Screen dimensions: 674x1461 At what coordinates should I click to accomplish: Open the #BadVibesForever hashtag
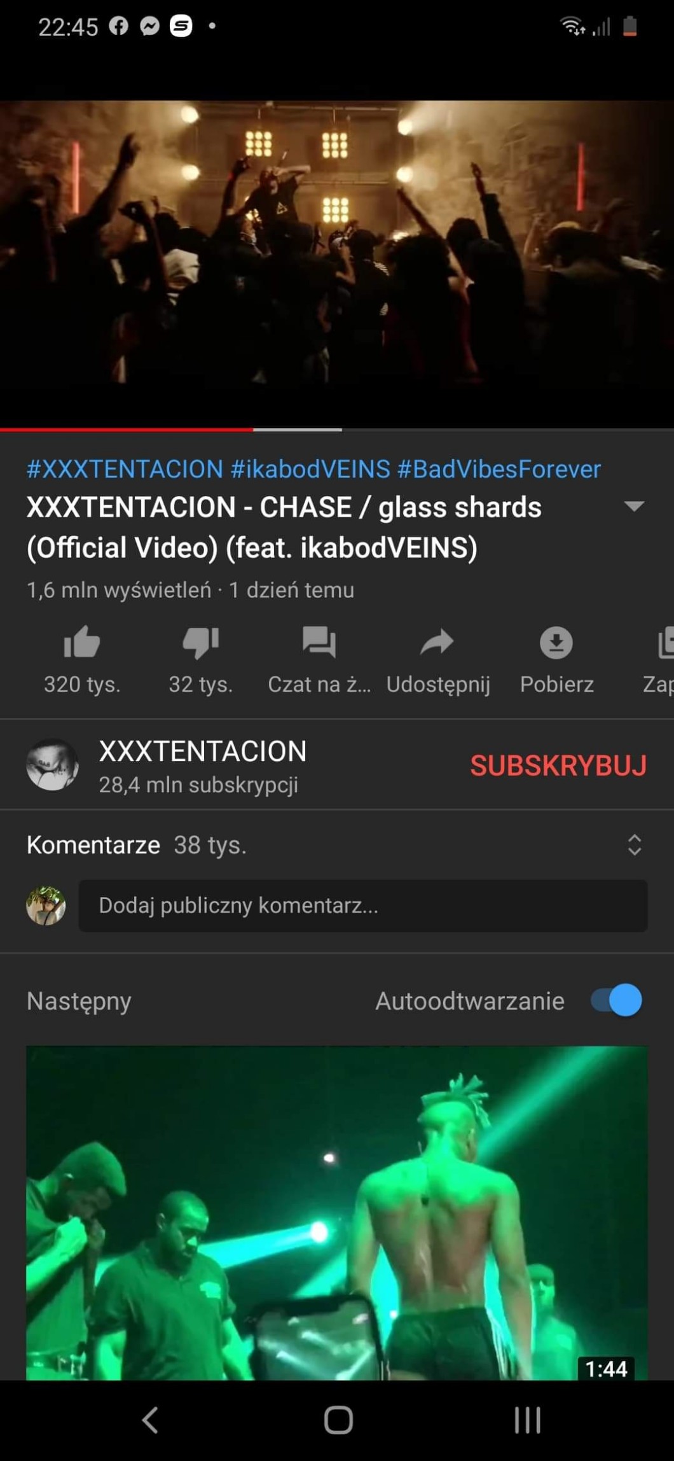point(499,469)
